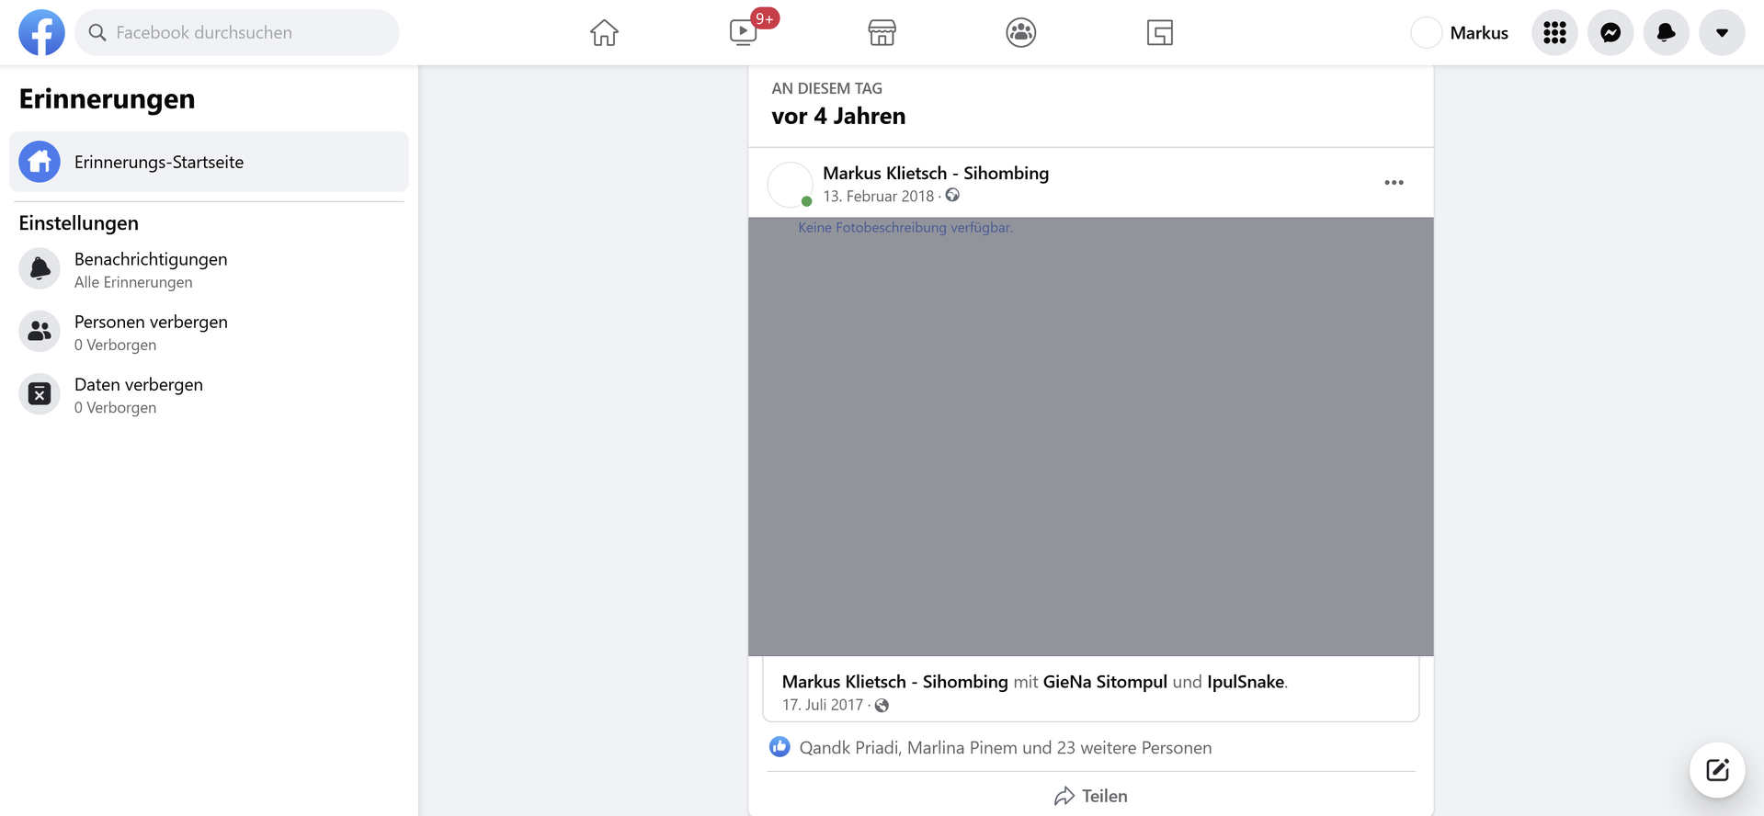
Task: Start a new message with compose icon
Action: click(1717, 770)
